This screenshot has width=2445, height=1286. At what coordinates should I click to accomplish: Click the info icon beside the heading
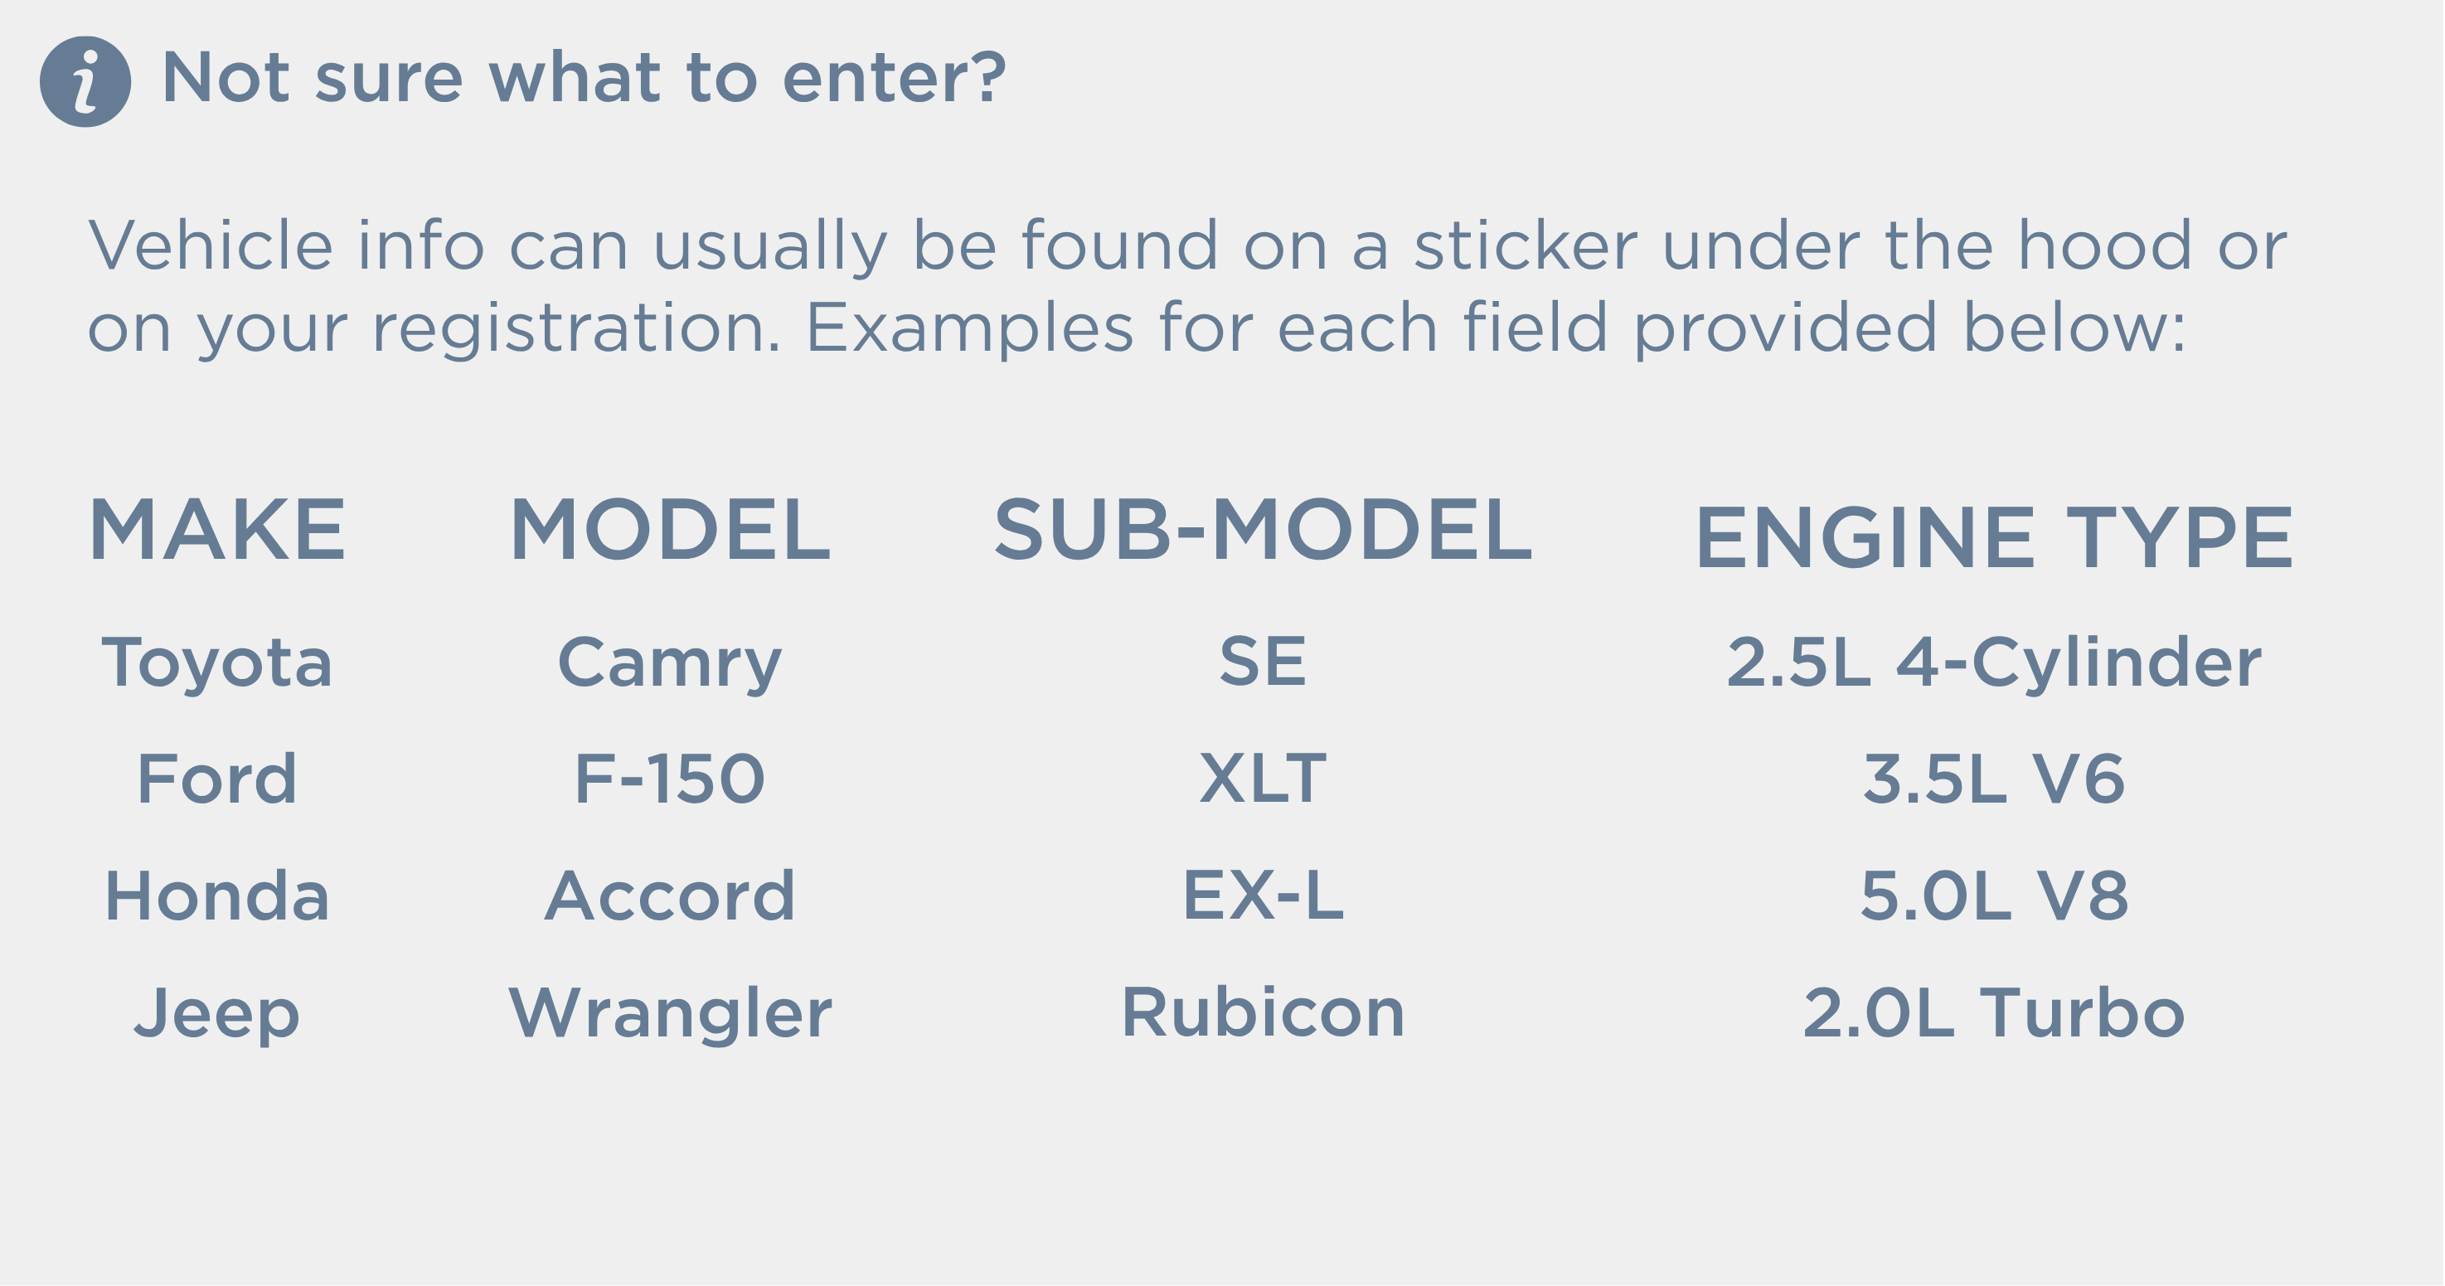tap(85, 81)
